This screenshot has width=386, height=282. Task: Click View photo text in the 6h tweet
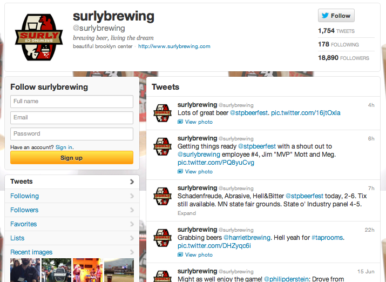(199, 172)
